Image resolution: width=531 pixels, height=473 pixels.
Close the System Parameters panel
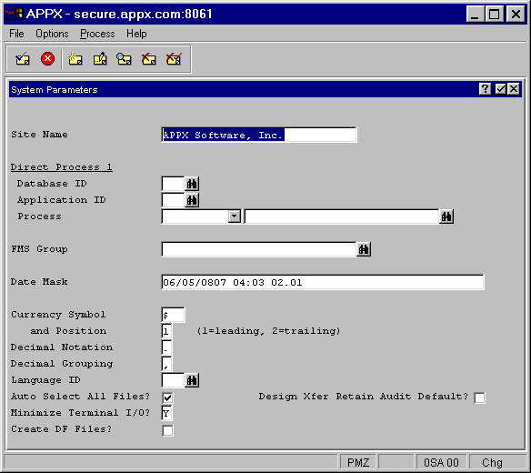514,89
